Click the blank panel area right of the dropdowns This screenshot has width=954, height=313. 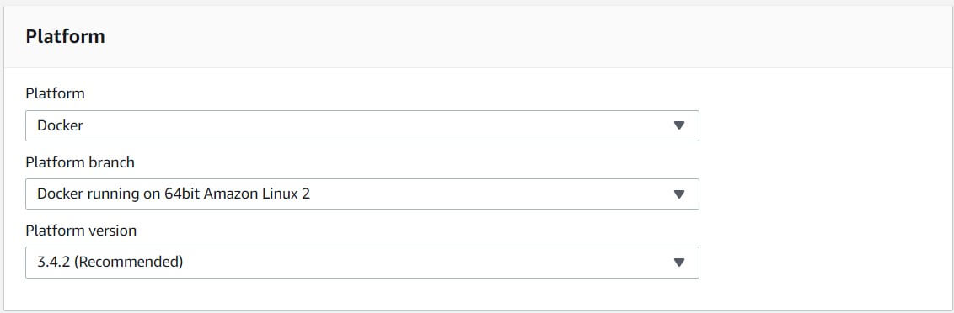(824, 194)
